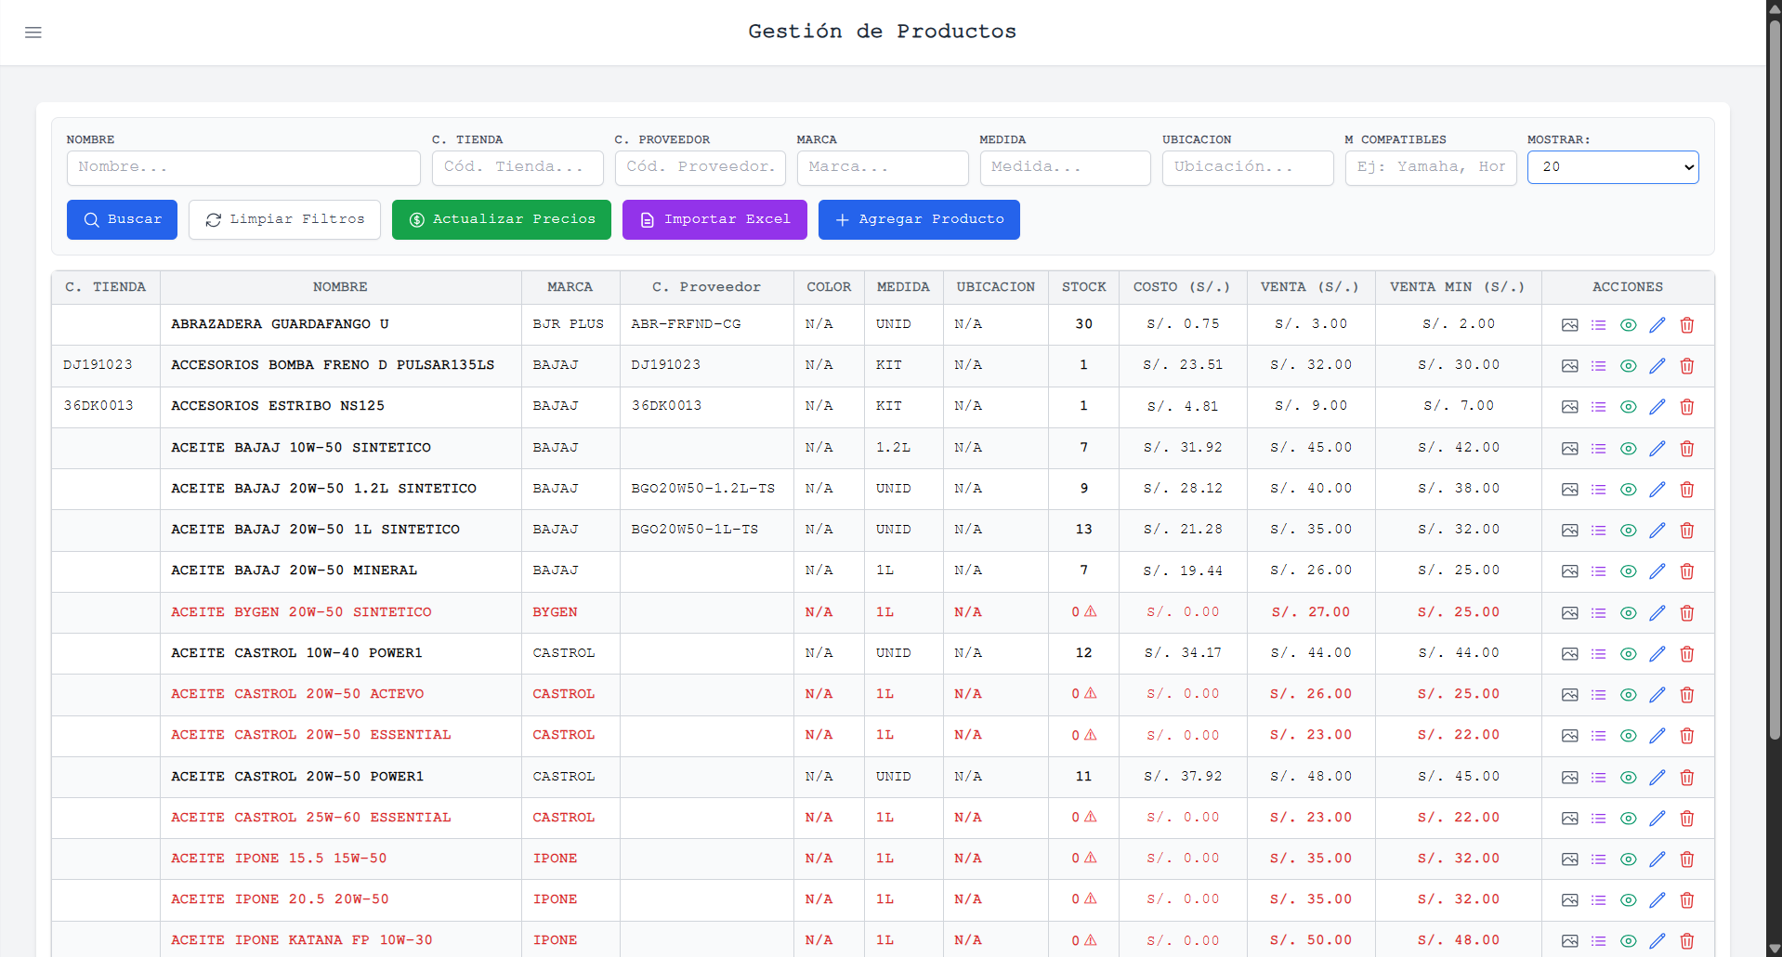1782x957 pixels.
Task: View ACEITE BAJAJ 10W-50 SINTETICO with eye icon
Action: (x=1628, y=449)
